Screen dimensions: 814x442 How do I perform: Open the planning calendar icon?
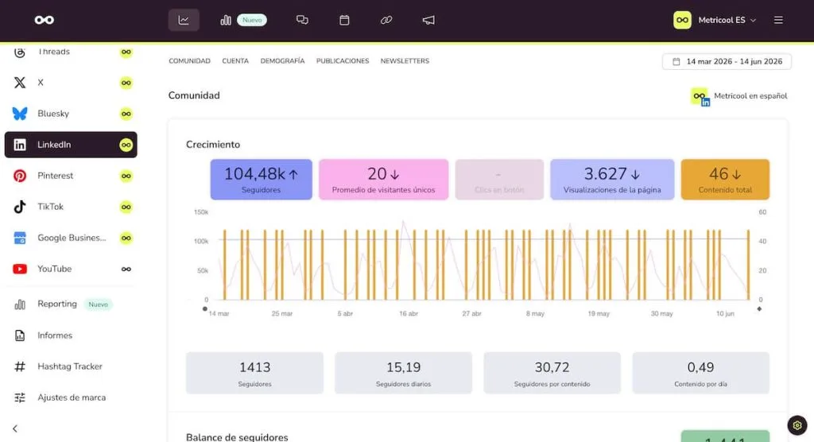click(344, 20)
